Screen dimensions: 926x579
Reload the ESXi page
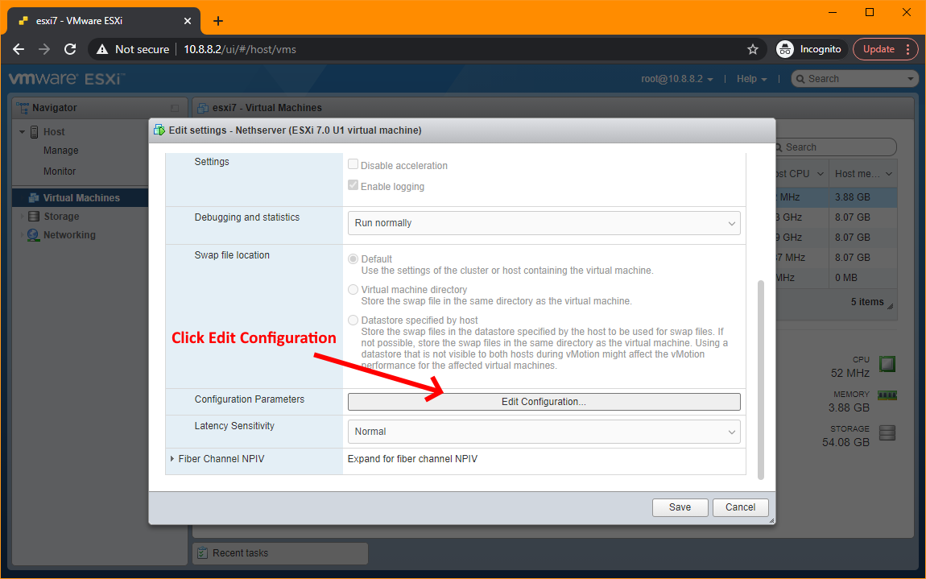(x=70, y=49)
